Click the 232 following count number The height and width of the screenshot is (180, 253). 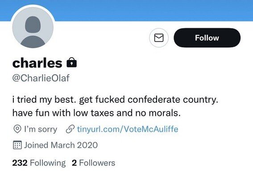click(x=20, y=163)
